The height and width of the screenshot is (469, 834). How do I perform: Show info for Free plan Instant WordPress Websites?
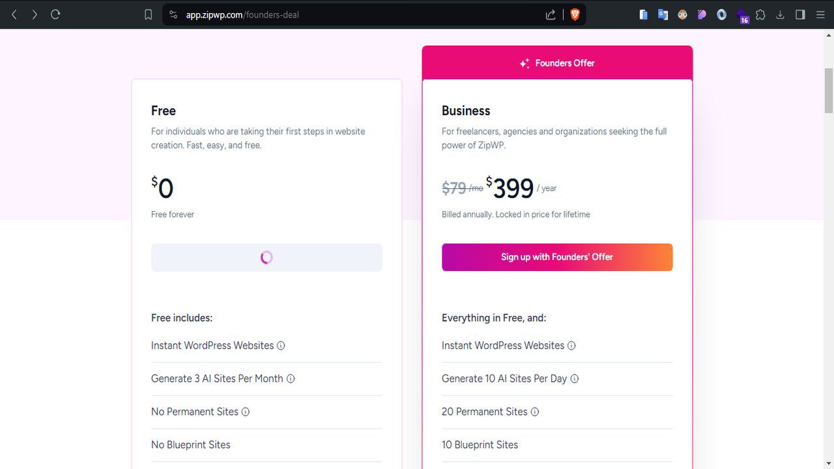tap(281, 346)
